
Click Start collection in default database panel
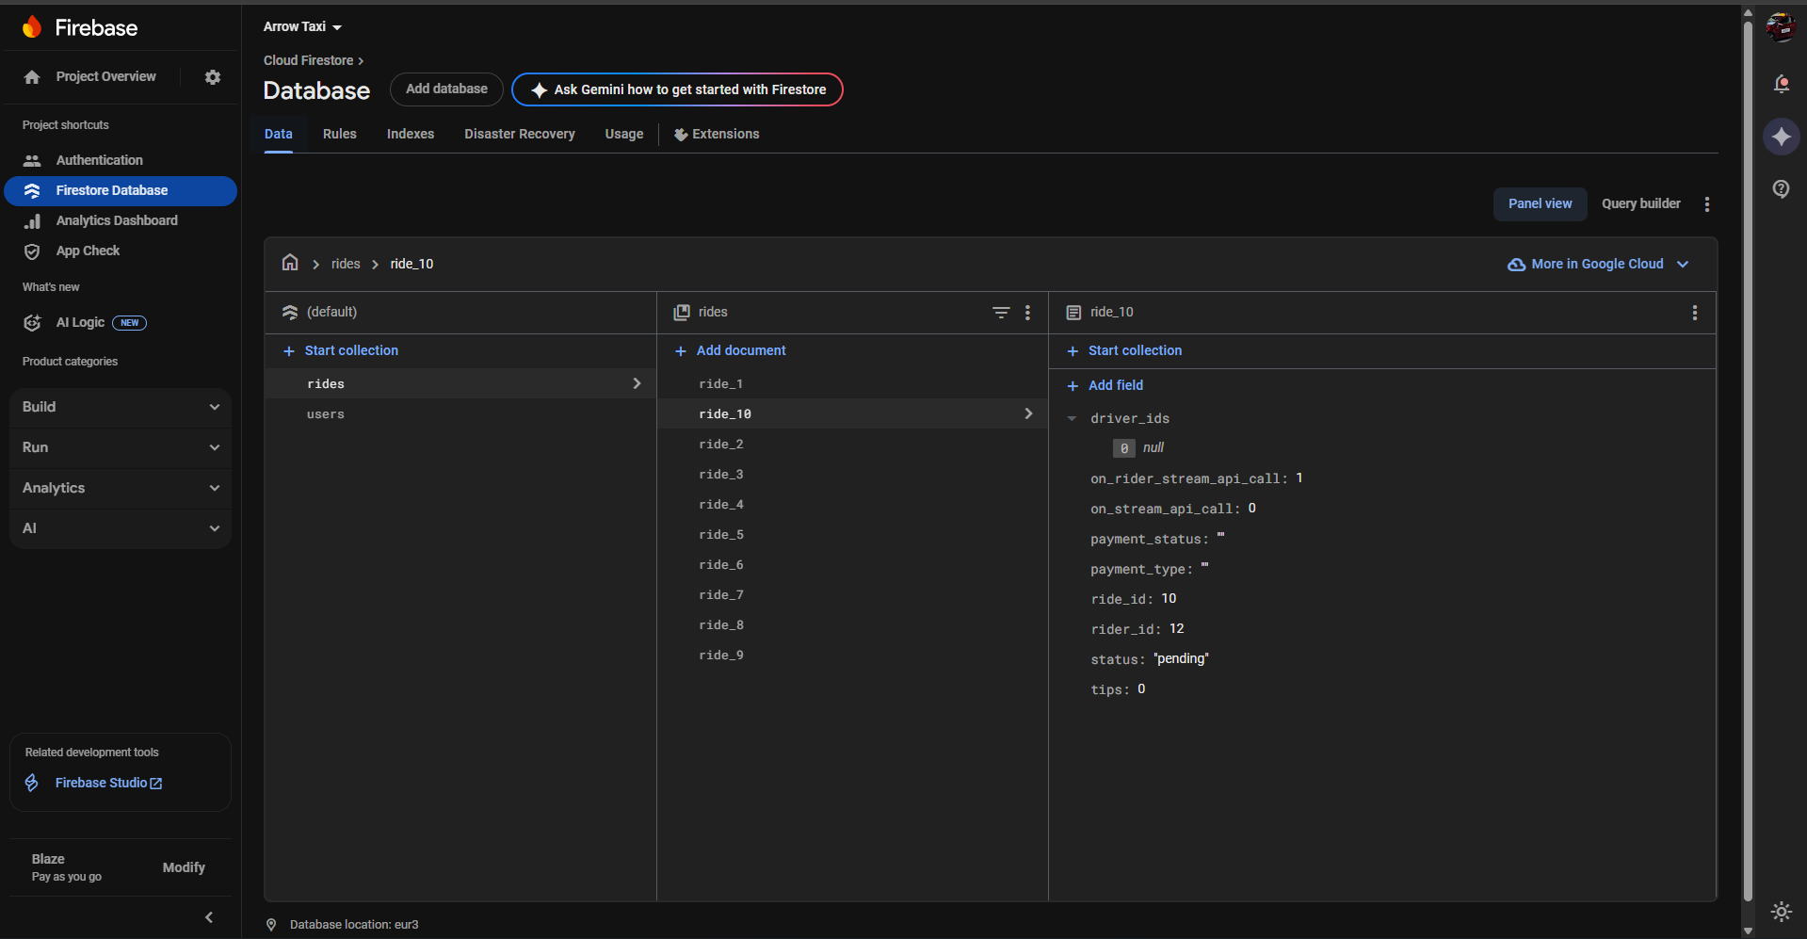(x=340, y=351)
